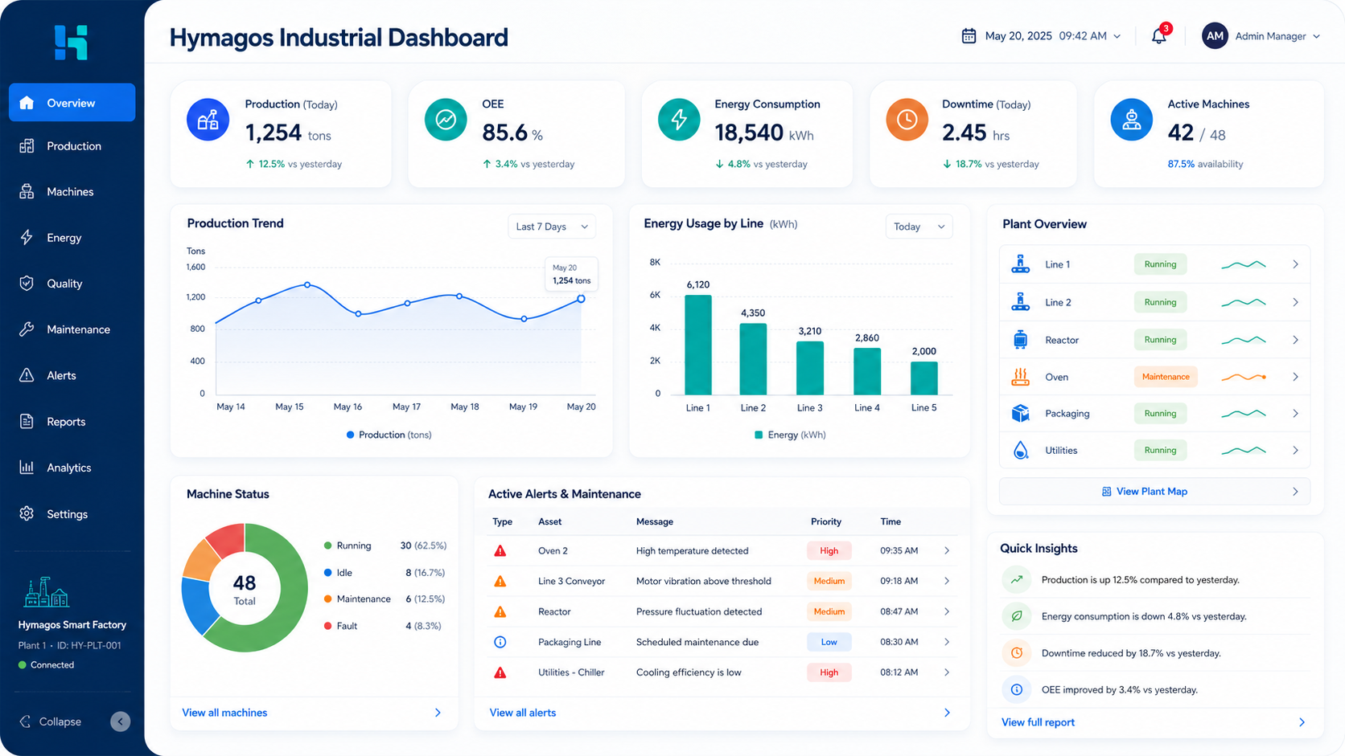Click the Packaging Line info icon
Screen dimensions: 1345x756
click(500, 642)
